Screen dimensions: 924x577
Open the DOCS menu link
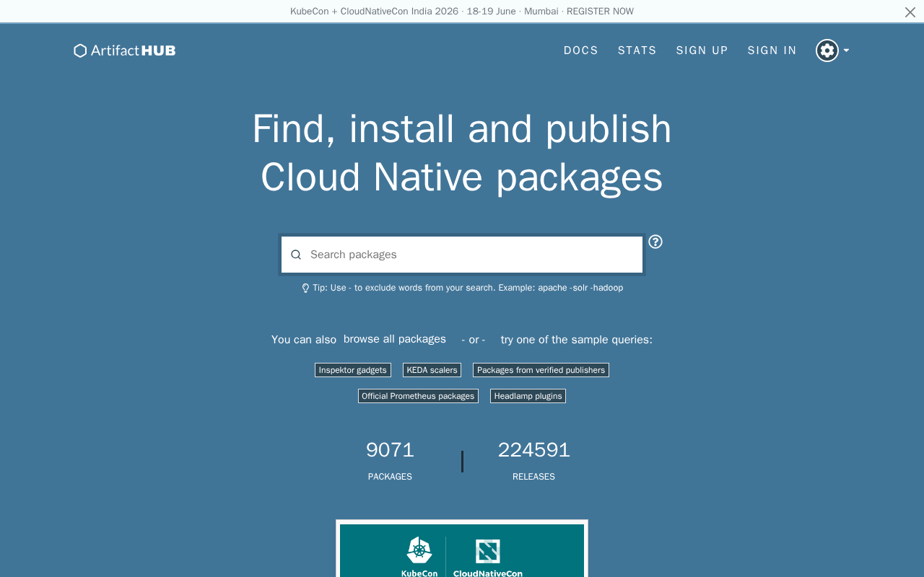coord(581,50)
